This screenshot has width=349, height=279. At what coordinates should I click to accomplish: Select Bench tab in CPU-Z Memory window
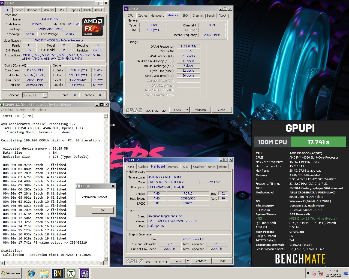click(211, 16)
